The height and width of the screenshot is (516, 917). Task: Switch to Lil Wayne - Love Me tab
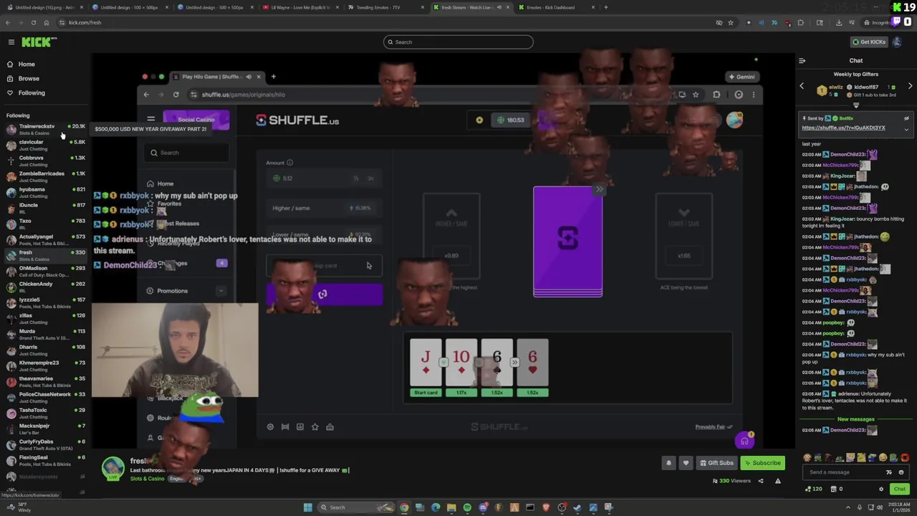click(299, 7)
